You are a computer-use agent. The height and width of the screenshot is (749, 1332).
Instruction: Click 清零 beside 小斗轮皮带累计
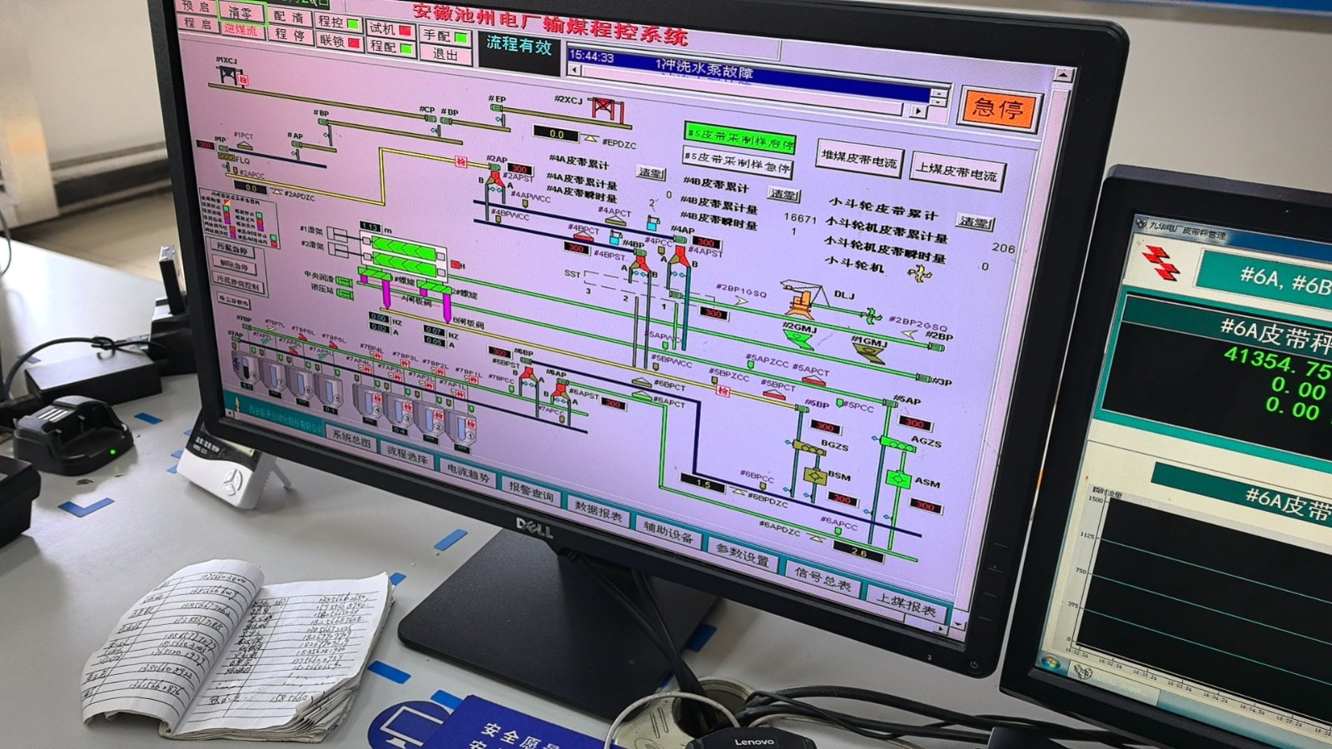click(x=975, y=222)
